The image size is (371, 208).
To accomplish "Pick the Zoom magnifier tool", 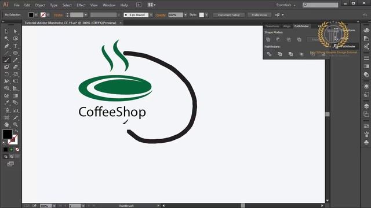I will (x=16, y=124).
